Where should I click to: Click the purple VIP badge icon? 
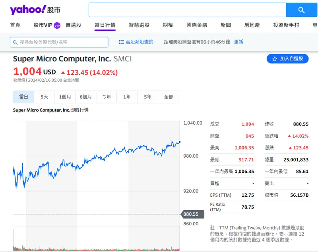pos(57,25)
